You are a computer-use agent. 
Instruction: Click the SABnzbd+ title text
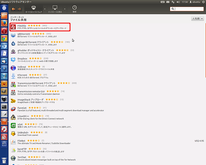(x=23, y=132)
